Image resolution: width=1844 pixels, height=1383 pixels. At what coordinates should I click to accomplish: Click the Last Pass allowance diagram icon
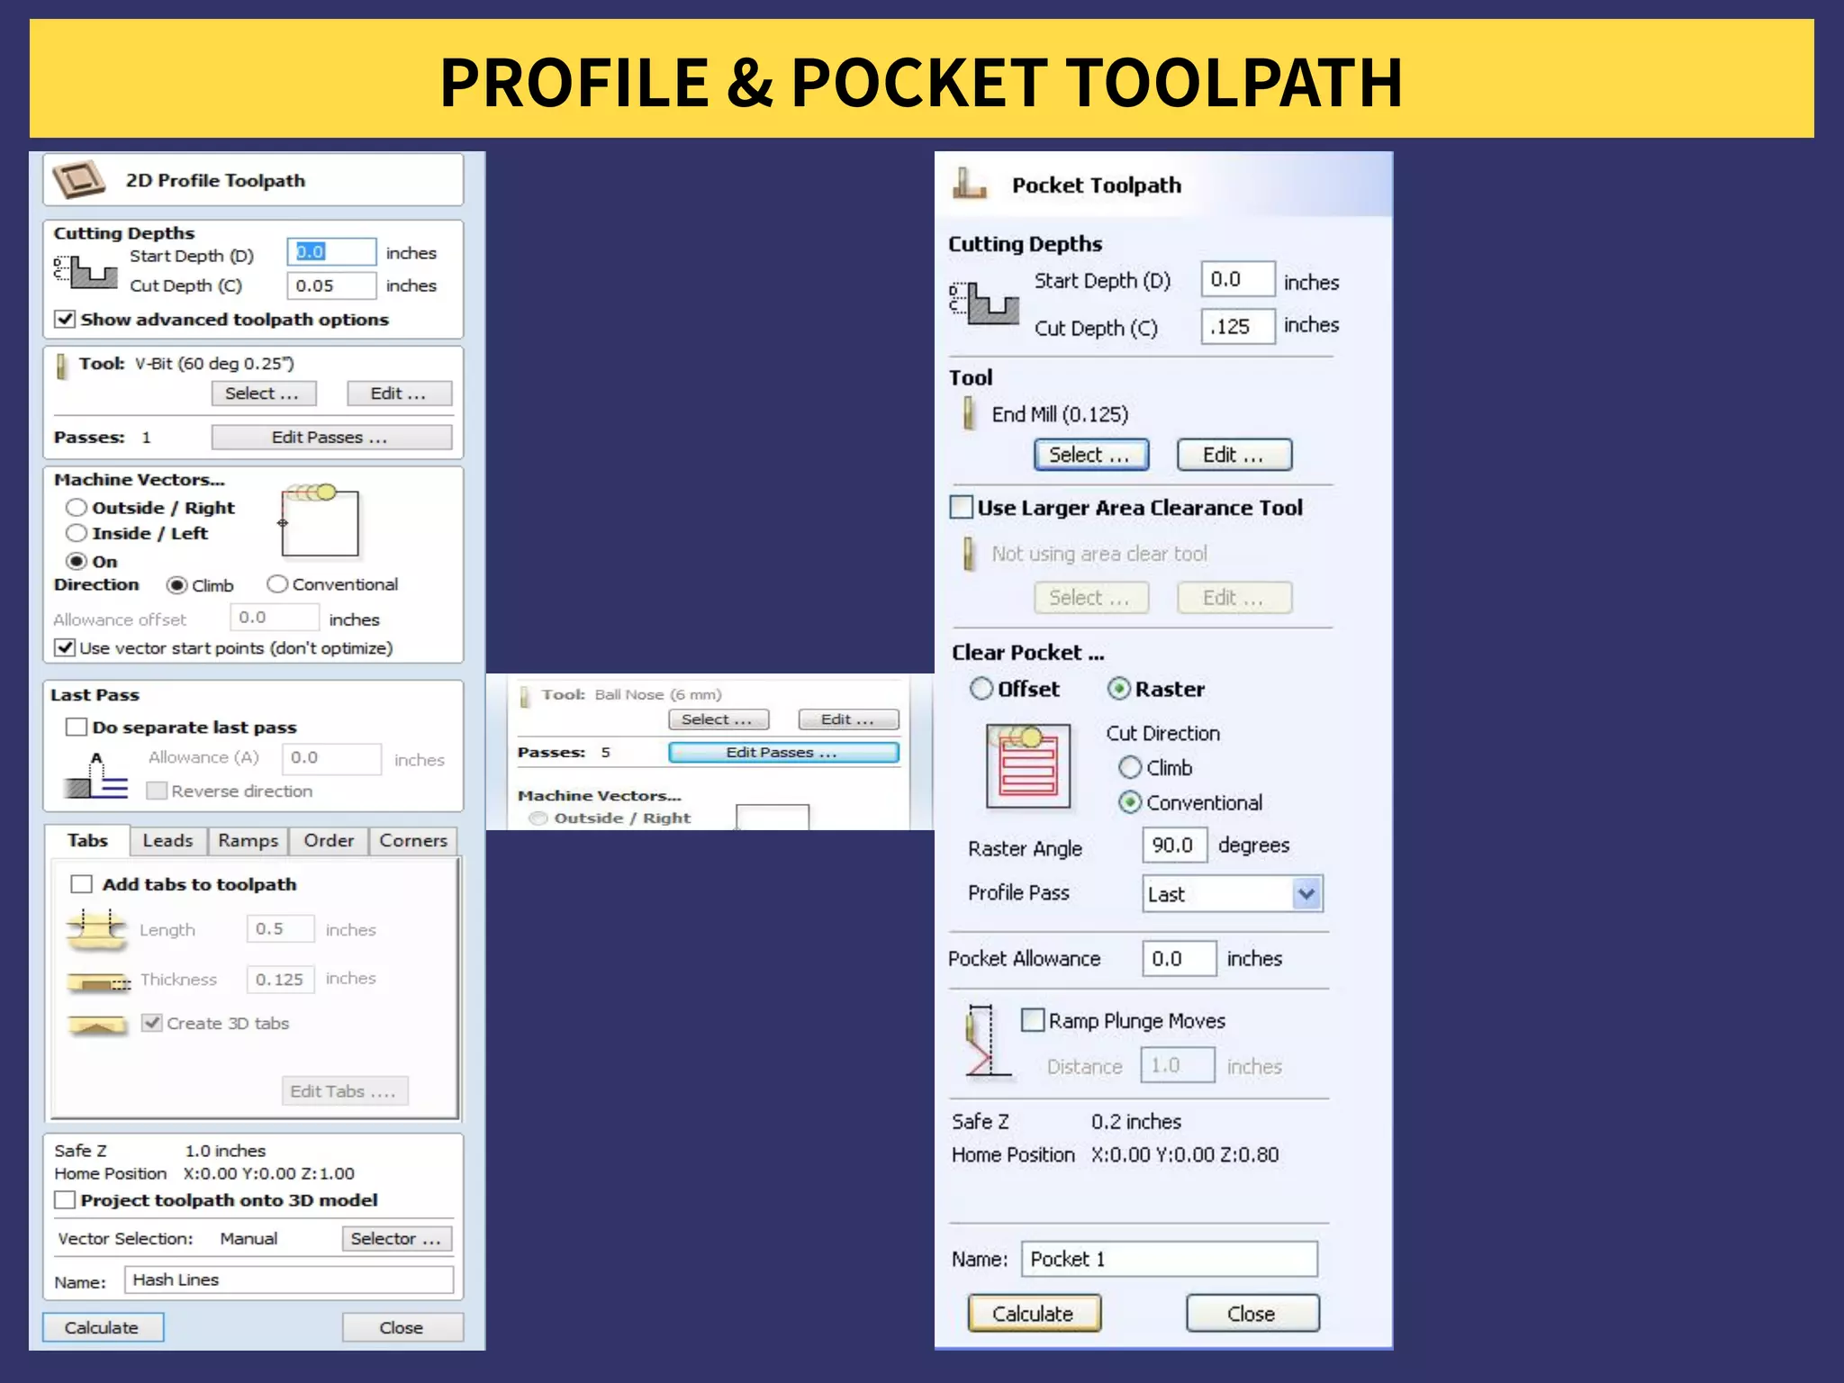pos(97,777)
